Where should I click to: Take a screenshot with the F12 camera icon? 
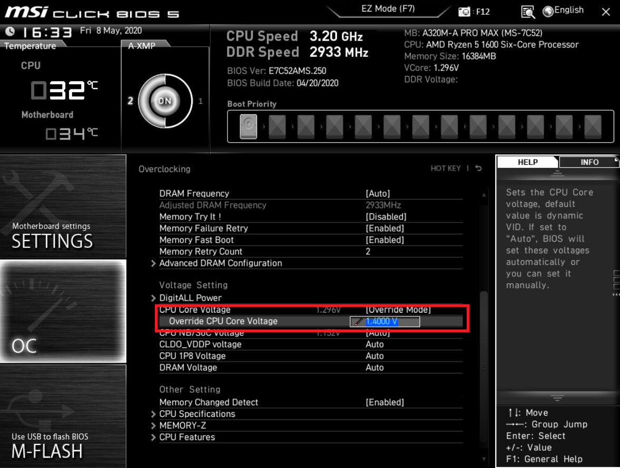point(464,12)
